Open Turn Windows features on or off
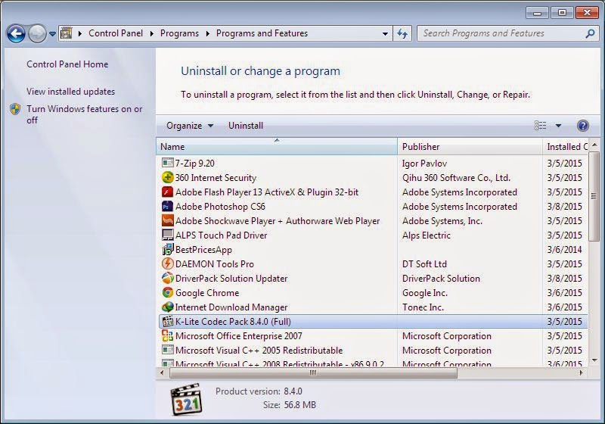Image resolution: width=605 pixels, height=424 pixels. [x=85, y=114]
